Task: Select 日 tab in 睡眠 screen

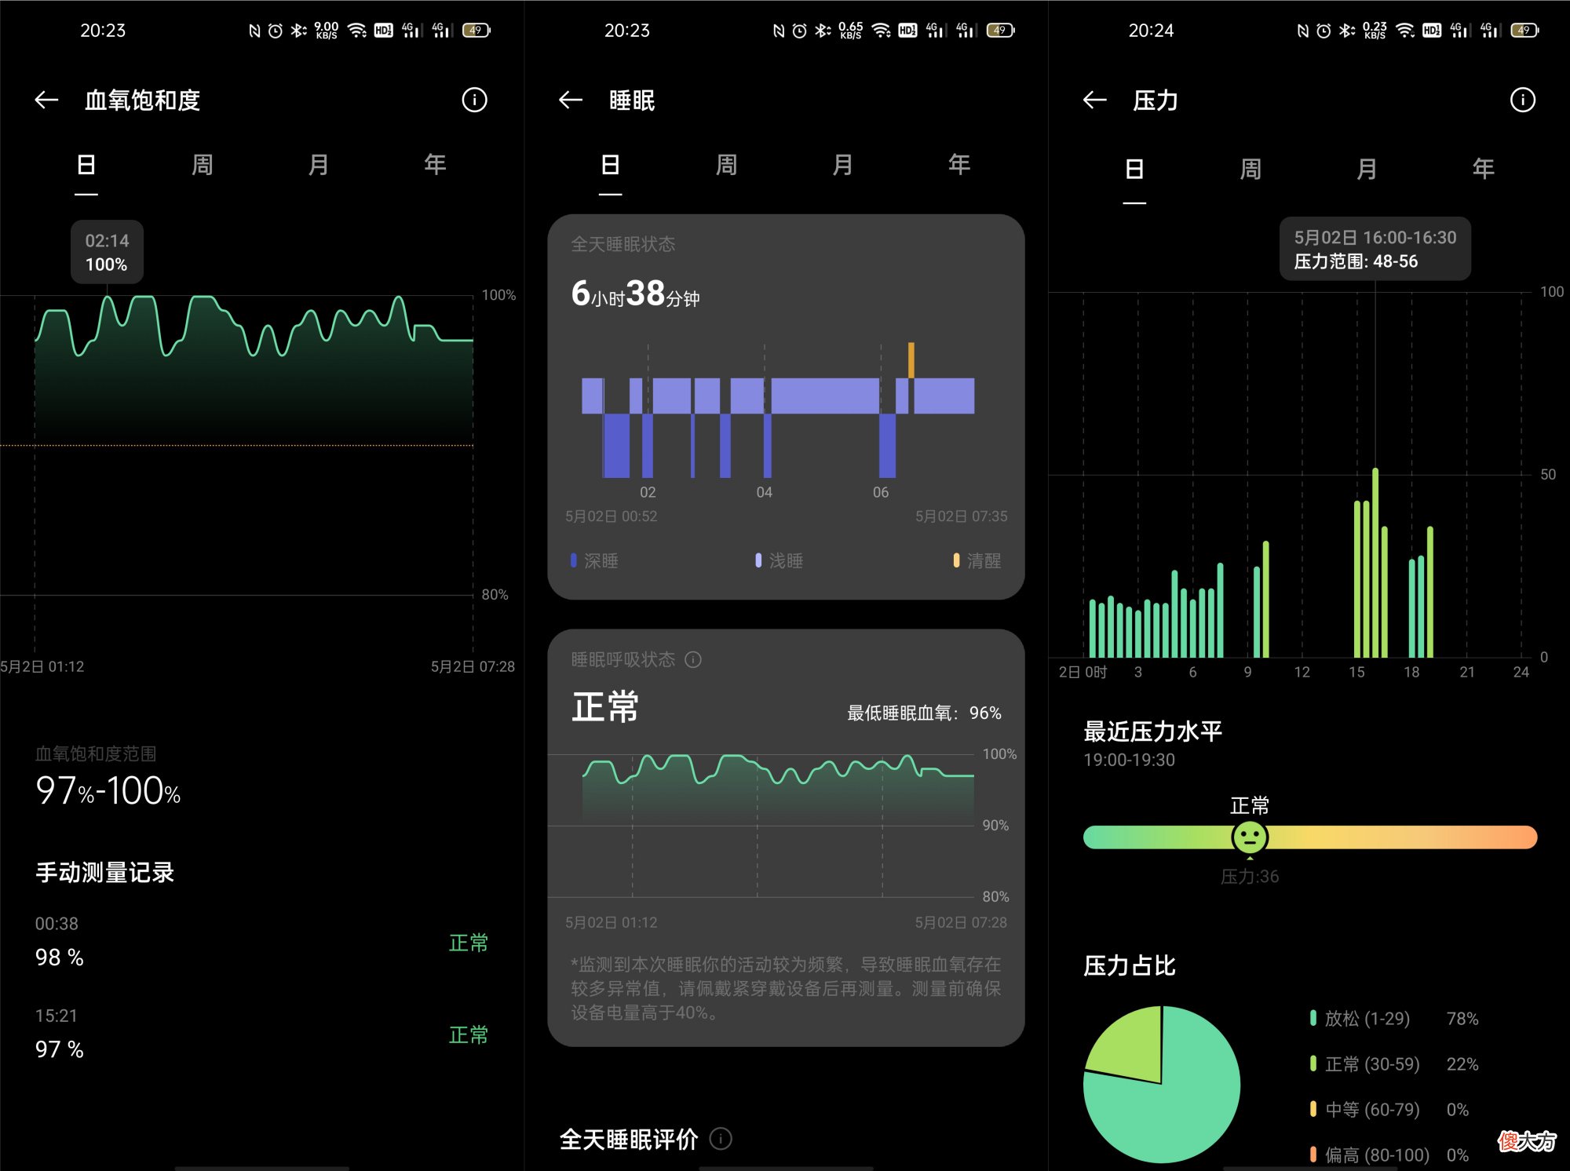Action: [x=611, y=165]
